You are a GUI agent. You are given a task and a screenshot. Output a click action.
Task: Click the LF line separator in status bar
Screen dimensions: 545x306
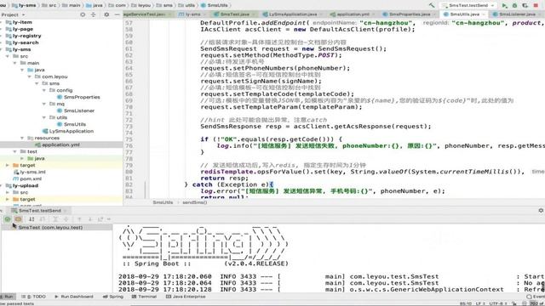pos(480,303)
